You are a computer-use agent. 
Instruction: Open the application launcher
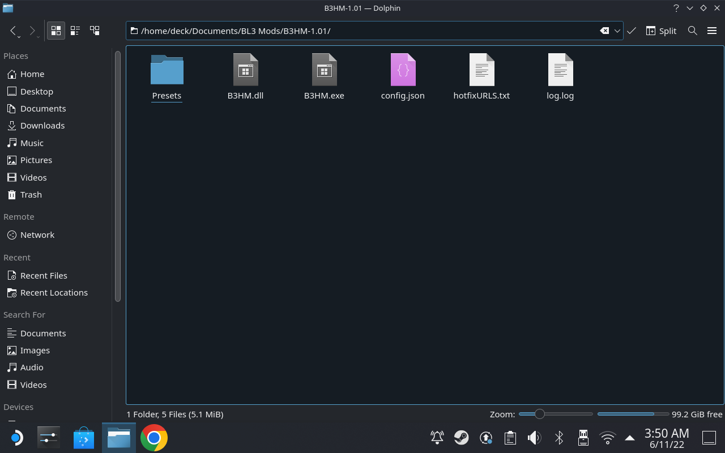pos(16,438)
